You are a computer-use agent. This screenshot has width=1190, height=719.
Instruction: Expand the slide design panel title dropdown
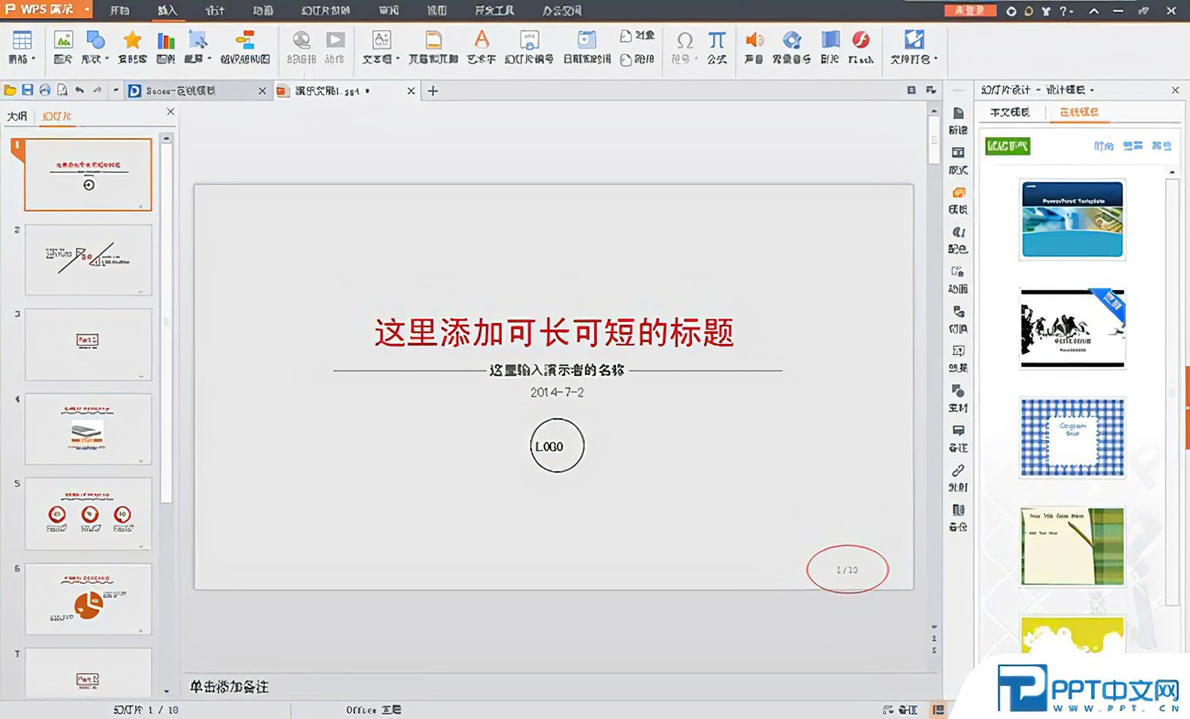tap(1092, 90)
